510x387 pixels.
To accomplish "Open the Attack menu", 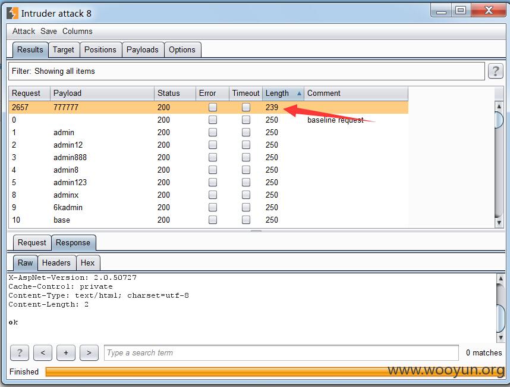I will [x=23, y=32].
